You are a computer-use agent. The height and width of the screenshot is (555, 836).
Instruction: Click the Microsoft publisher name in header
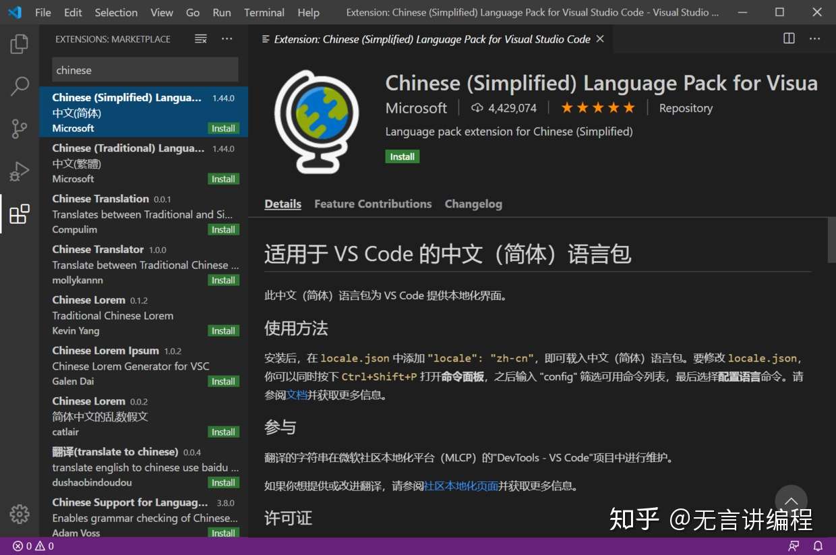pos(416,108)
